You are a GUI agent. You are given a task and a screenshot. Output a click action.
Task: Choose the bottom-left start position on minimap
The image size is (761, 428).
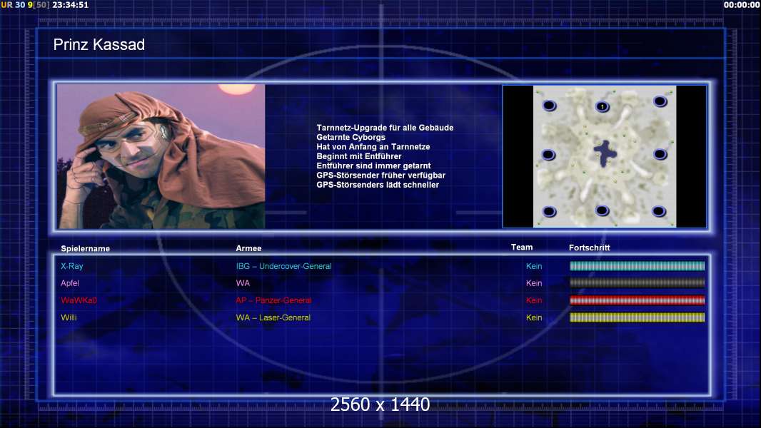(x=549, y=211)
